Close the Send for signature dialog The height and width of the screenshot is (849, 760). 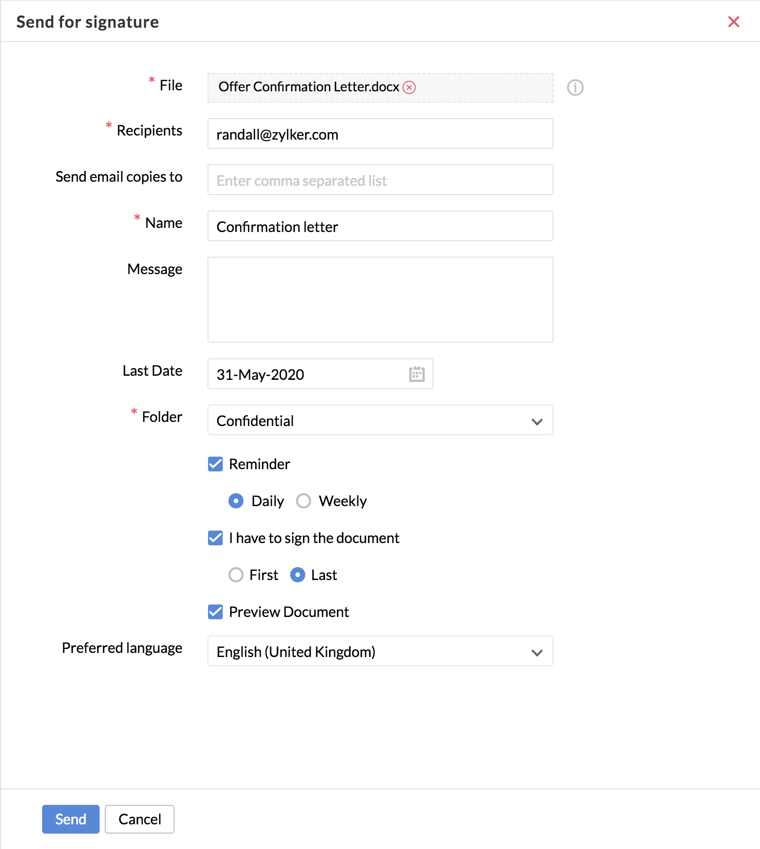(x=734, y=22)
